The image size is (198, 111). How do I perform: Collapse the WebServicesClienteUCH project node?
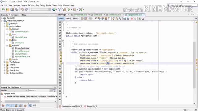click(x=2, y=21)
